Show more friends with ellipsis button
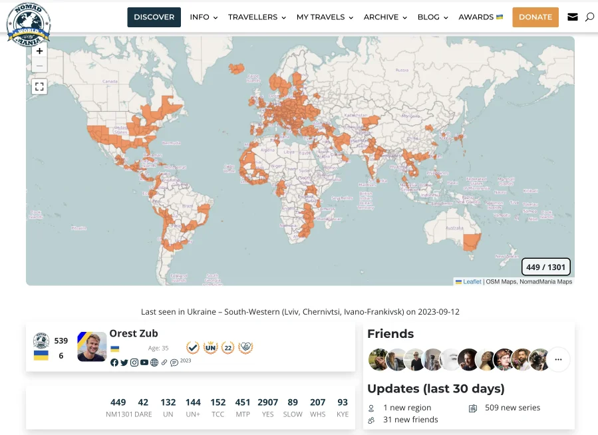 tap(558, 360)
